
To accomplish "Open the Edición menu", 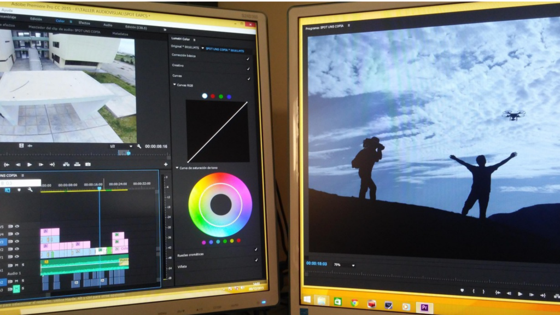I will pyautogui.click(x=36, y=19).
